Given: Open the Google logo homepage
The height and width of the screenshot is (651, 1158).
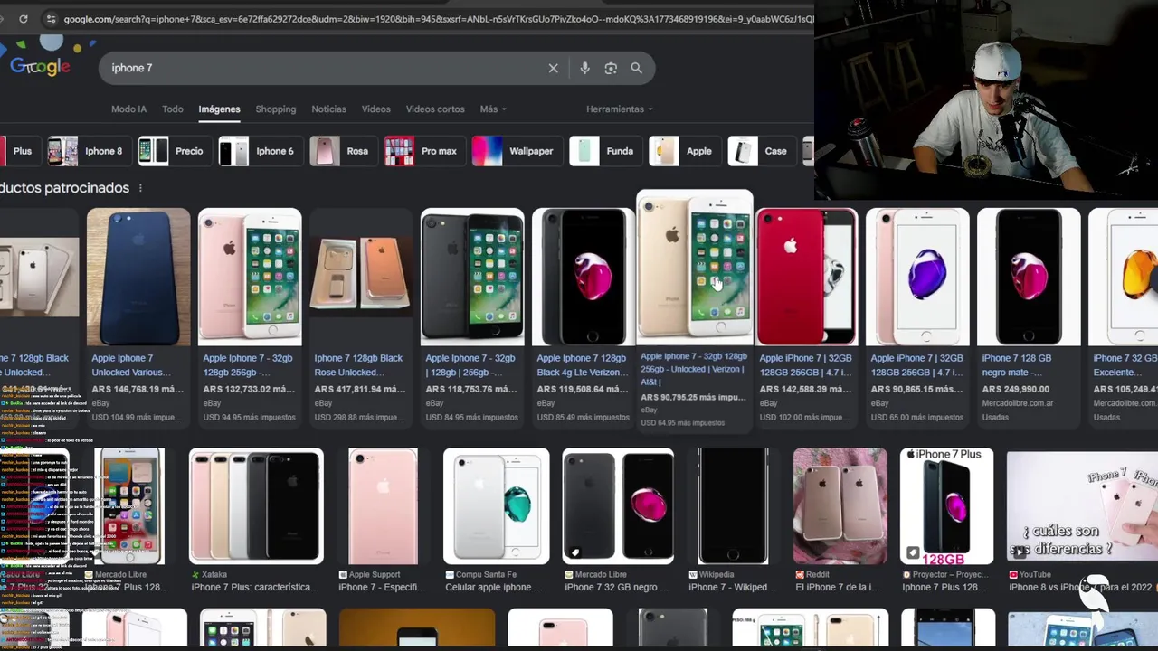Looking at the screenshot, I should coord(40,66).
